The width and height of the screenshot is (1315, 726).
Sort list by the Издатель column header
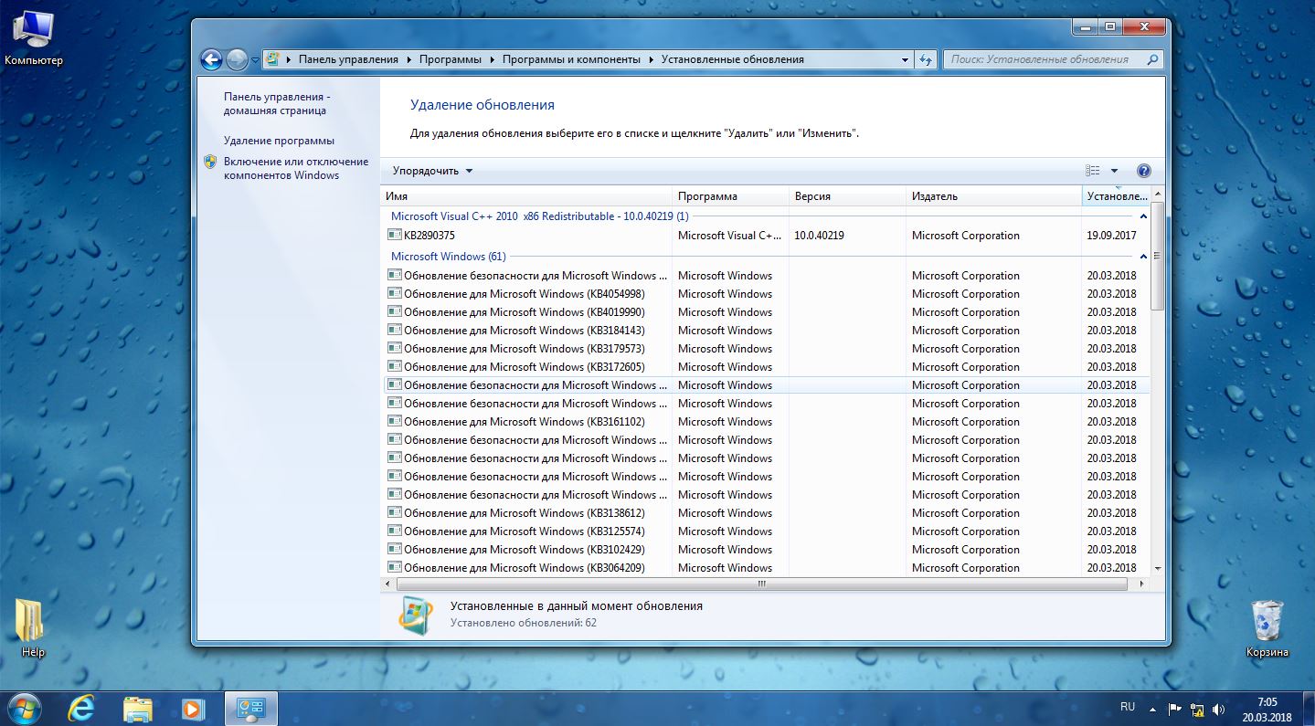pos(935,196)
